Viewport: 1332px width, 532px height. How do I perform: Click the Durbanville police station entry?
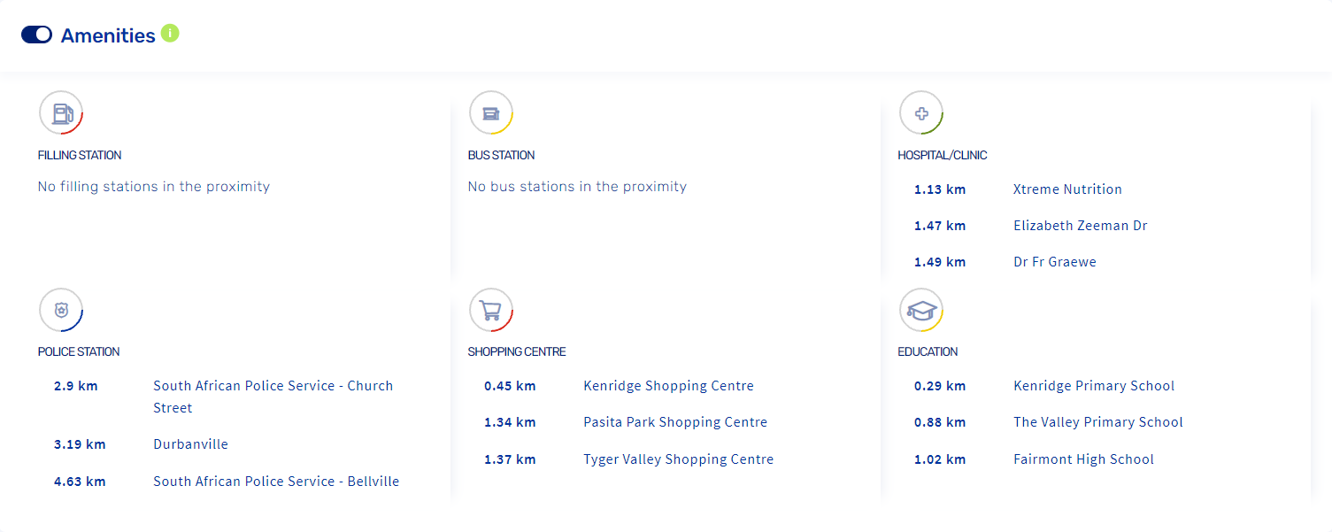pyautogui.click(x=190, y=444)
